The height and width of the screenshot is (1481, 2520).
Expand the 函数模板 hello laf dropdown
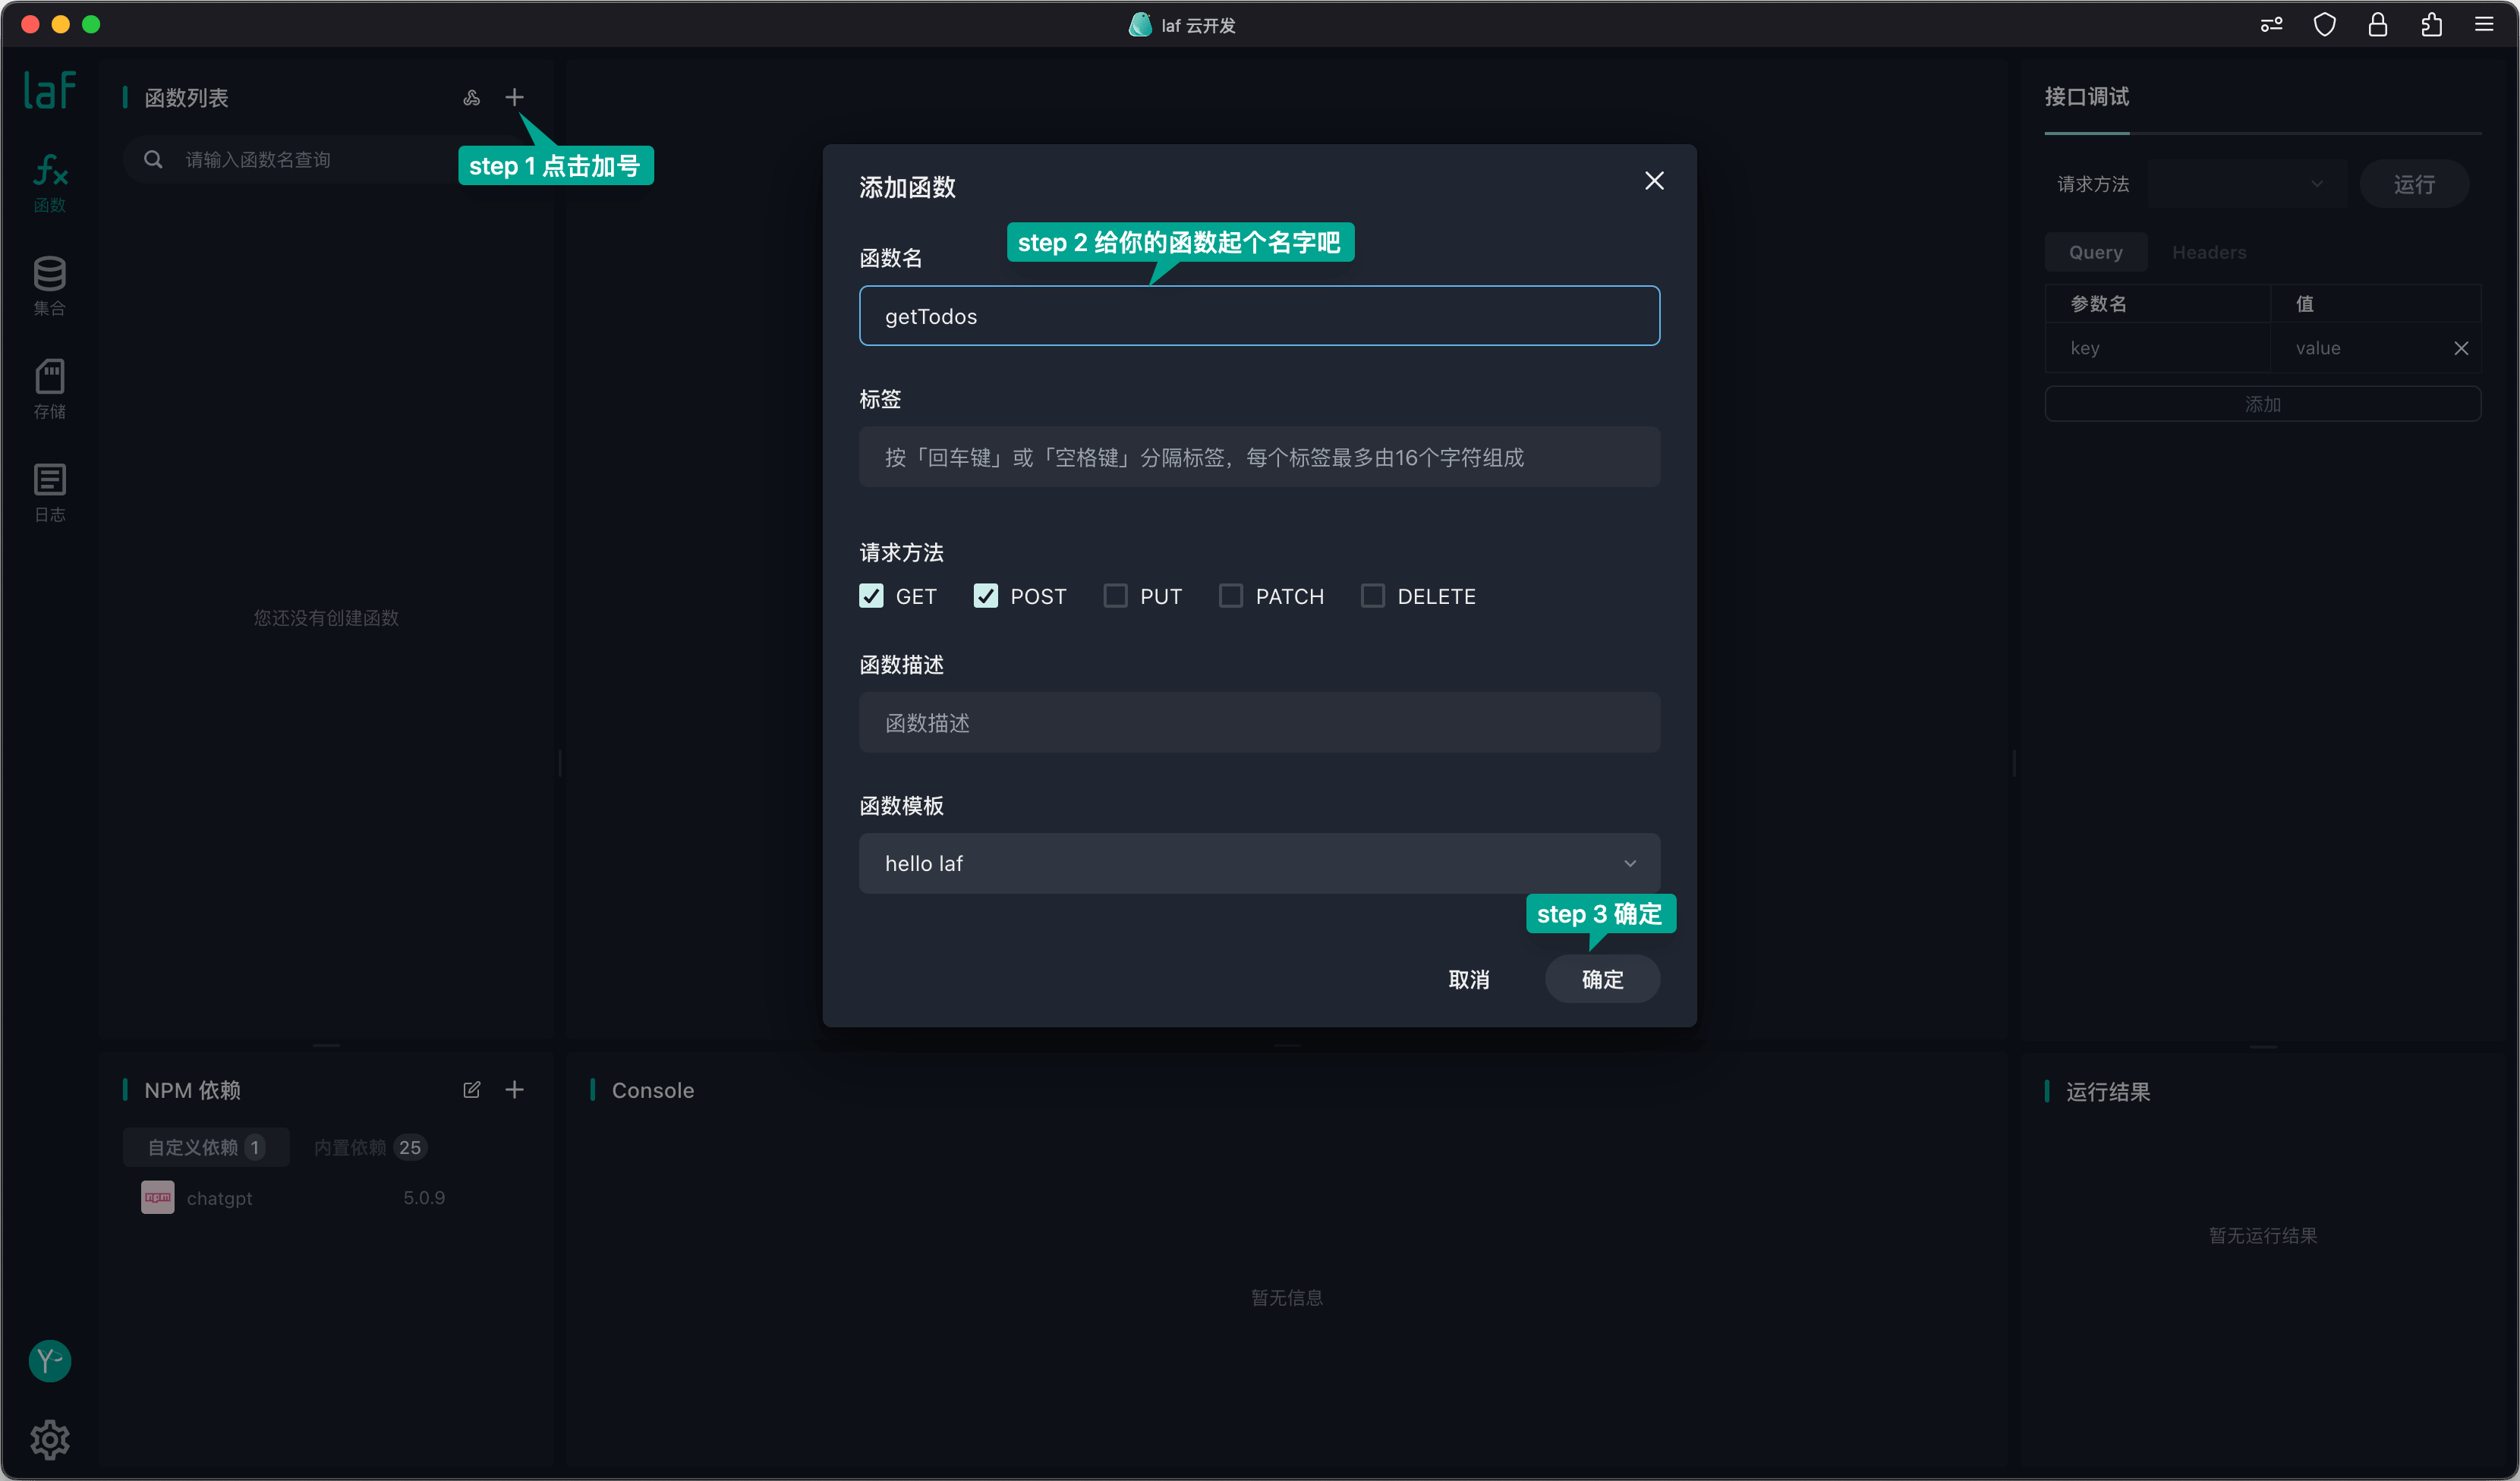[x=1259, y=863]
